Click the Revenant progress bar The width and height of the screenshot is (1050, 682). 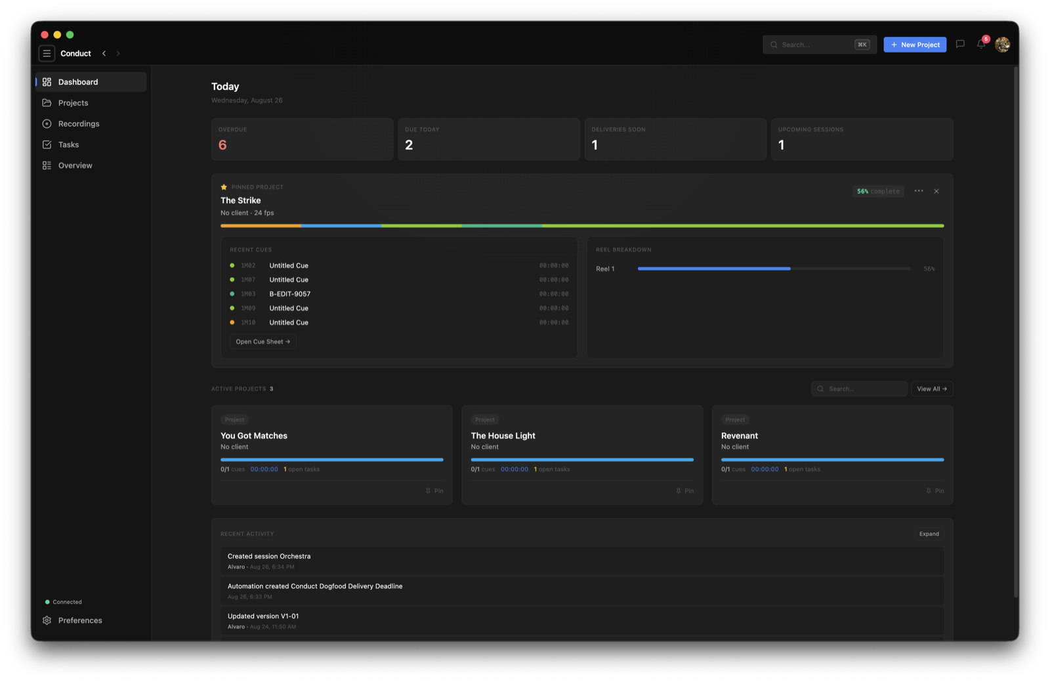[833, 459]
